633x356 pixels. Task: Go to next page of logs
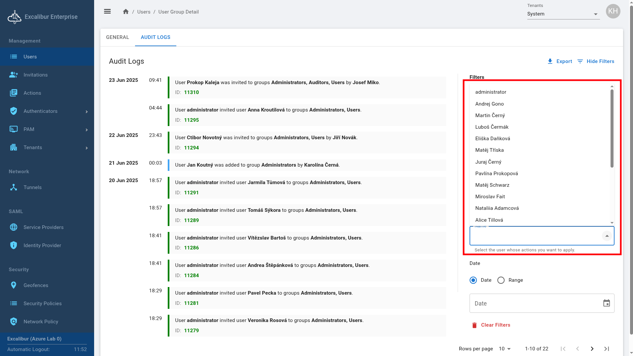(592, 349)
